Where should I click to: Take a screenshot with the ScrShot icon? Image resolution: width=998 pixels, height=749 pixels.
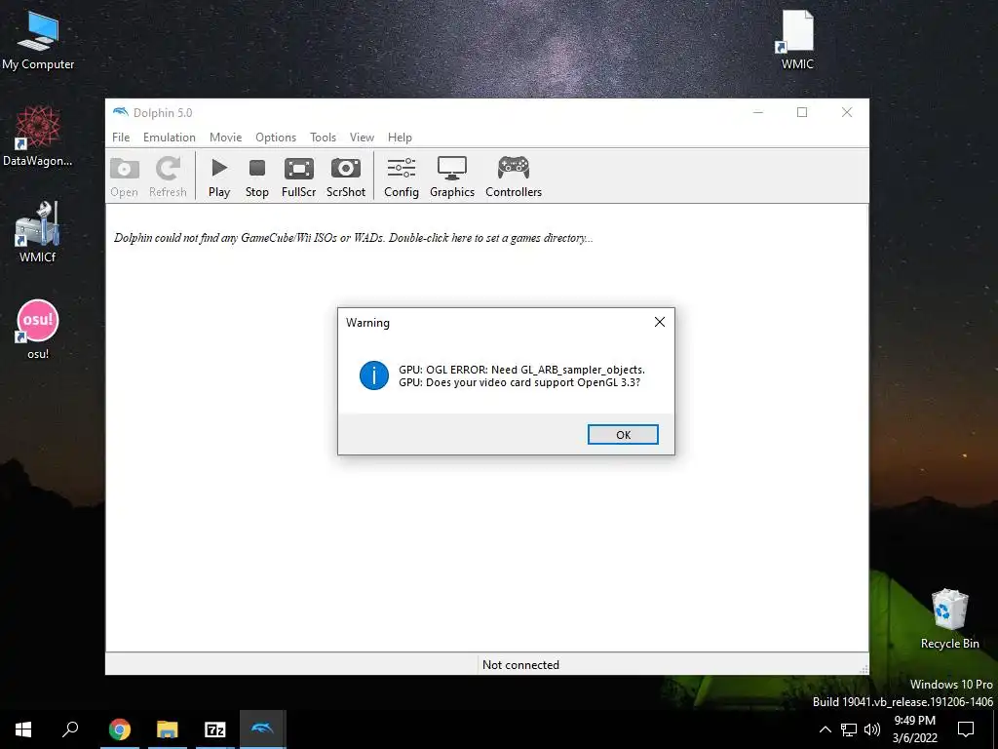coord(346,177)
